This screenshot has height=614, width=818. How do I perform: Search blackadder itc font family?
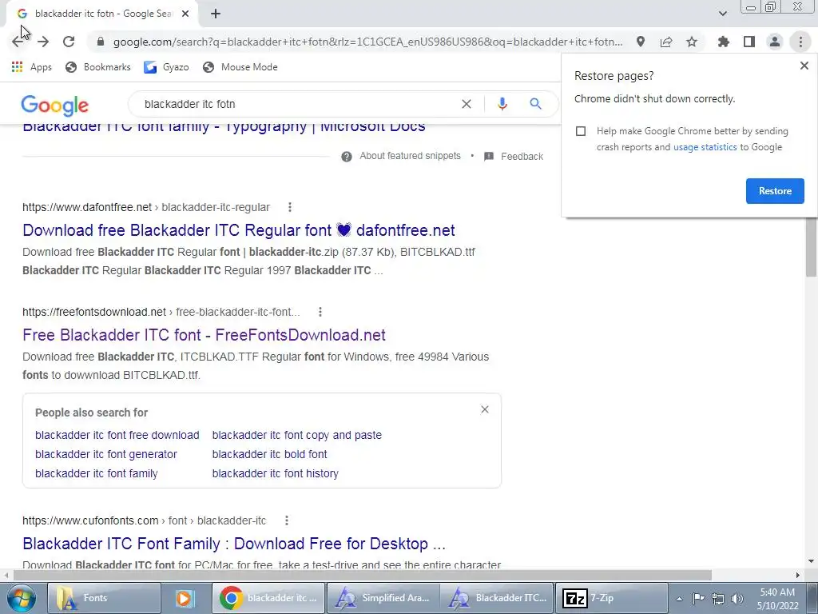click(x=96, y=473)
